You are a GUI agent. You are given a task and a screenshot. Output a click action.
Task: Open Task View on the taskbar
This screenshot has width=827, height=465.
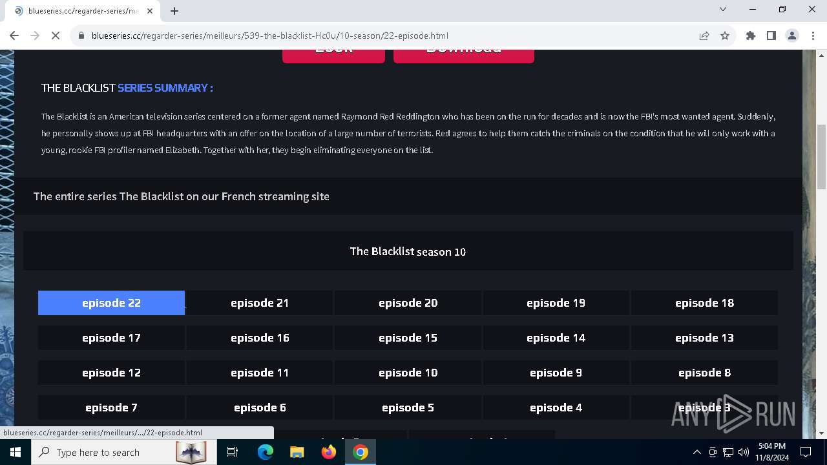click(233, 452)
